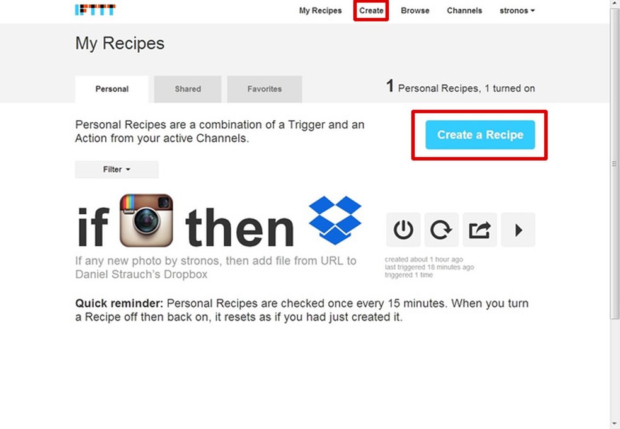Click the large 'if' text of recipe
Screen dimensions: 620x429
click(x=93, y=227)
